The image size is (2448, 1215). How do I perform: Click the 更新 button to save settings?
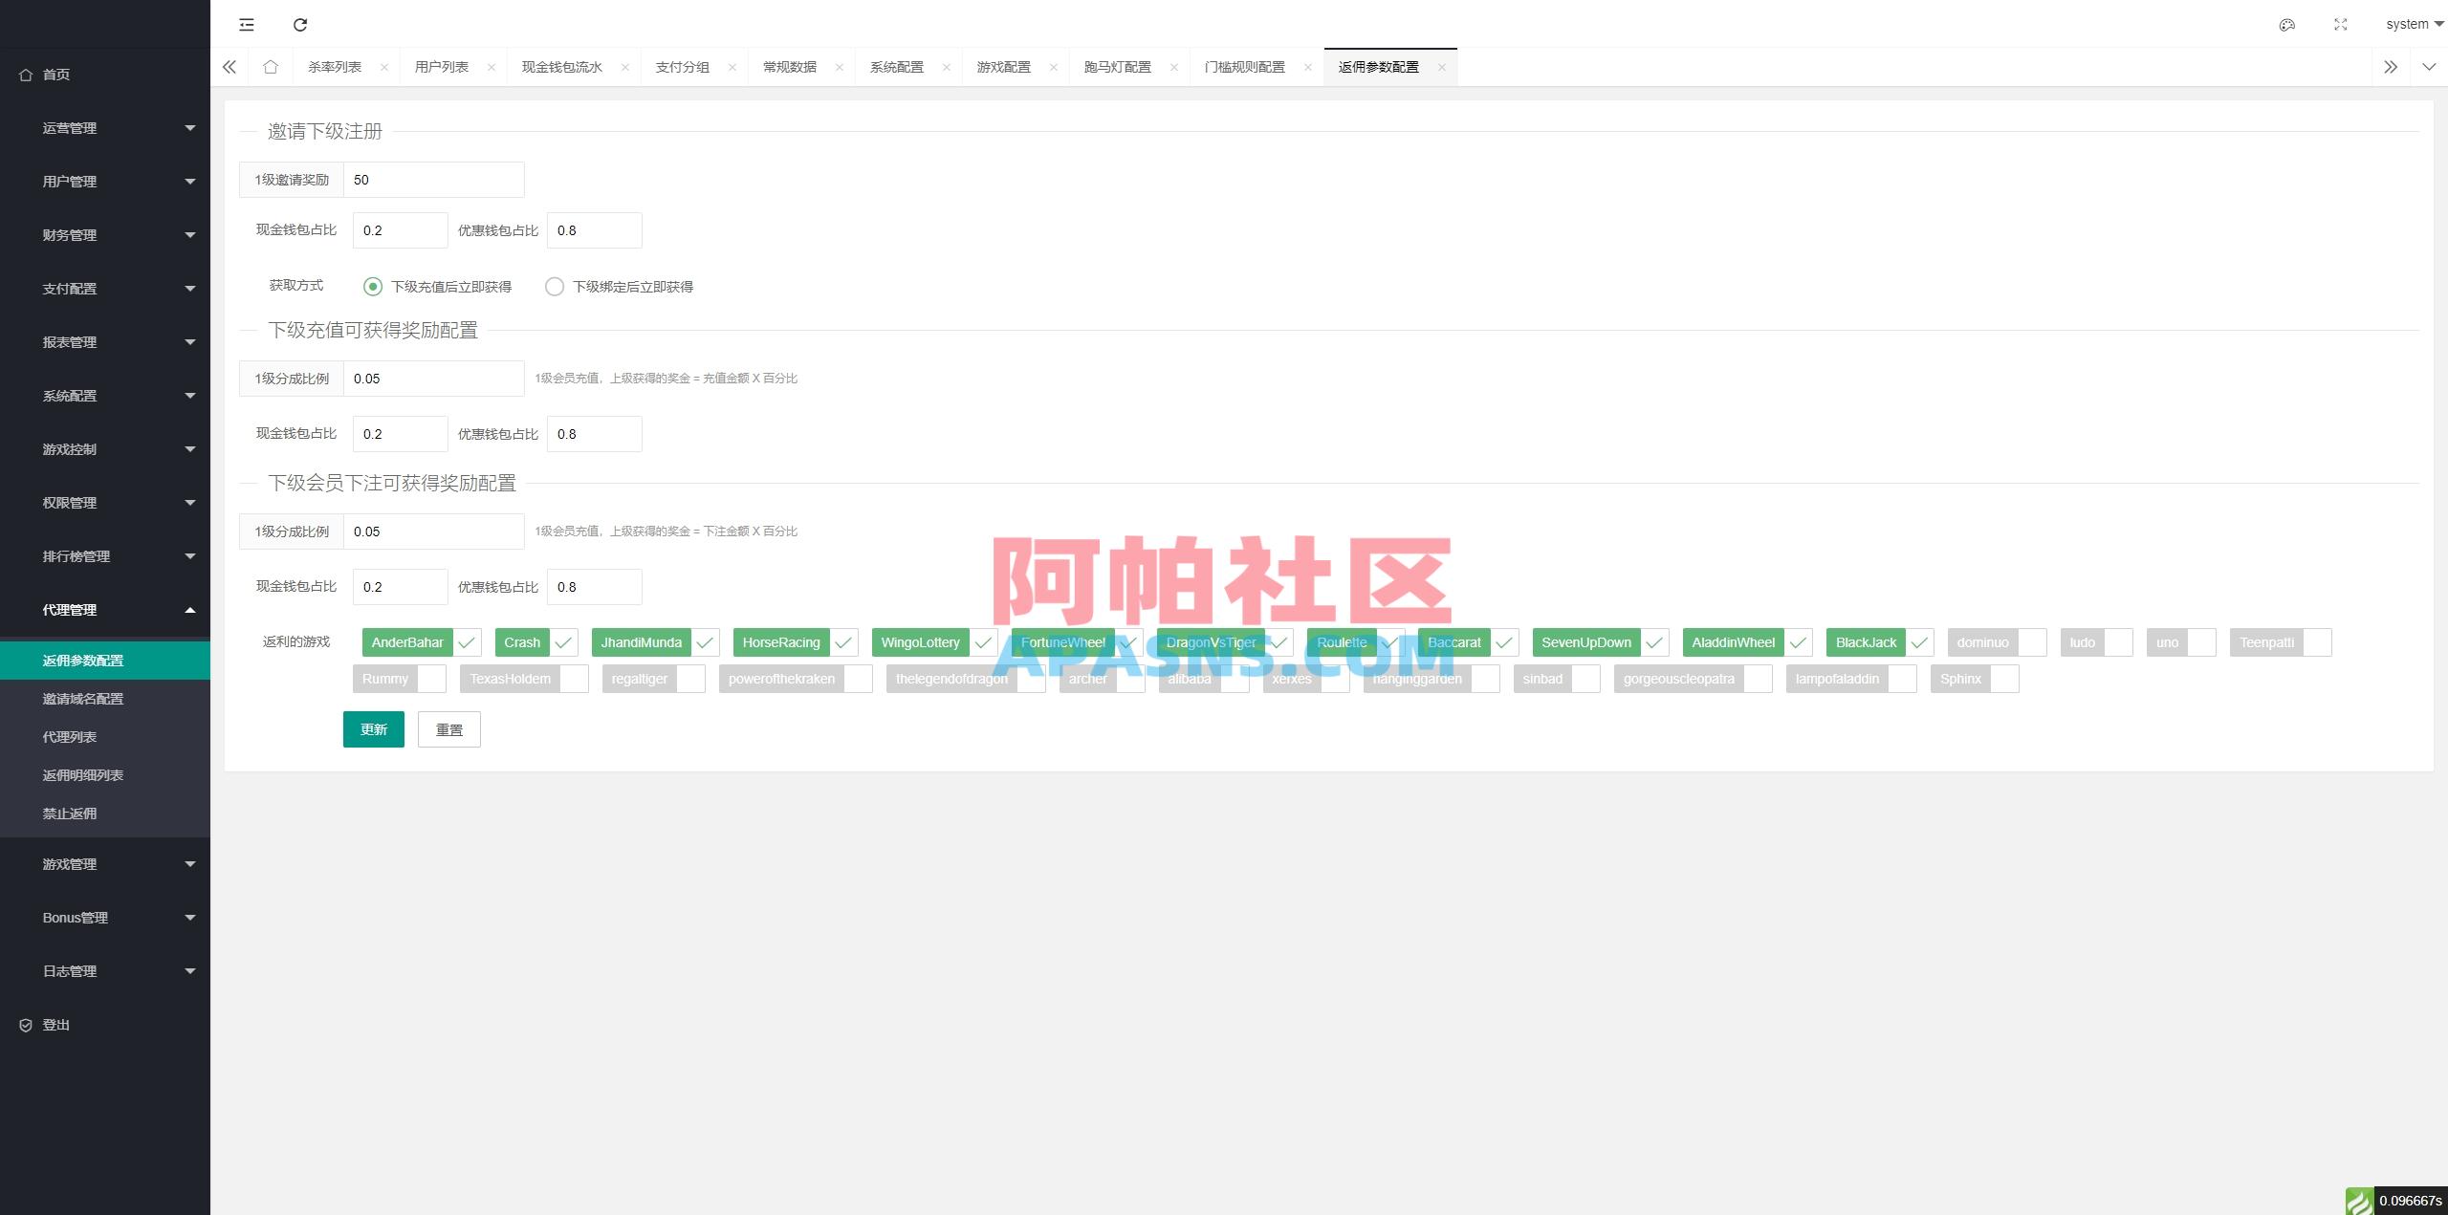tap(373, 728)
